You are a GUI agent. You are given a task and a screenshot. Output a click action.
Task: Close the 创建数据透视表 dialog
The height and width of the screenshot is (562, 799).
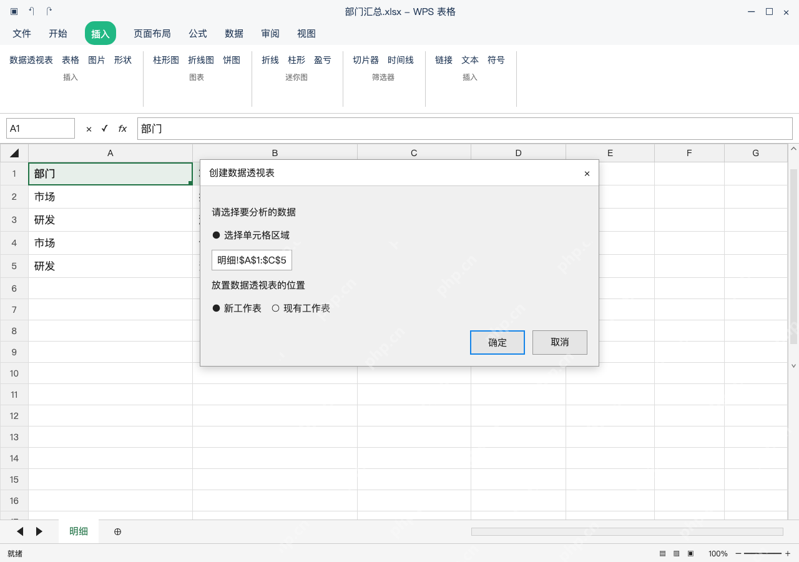click(587, 174)
